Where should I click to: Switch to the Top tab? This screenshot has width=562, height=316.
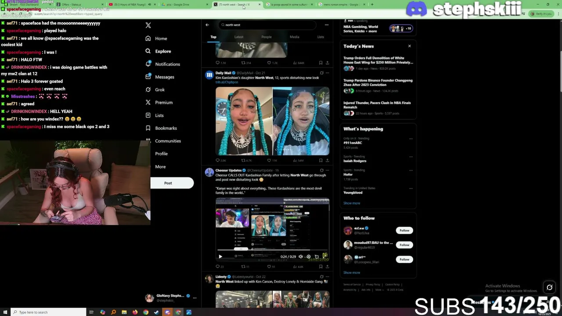coord(213,37)
